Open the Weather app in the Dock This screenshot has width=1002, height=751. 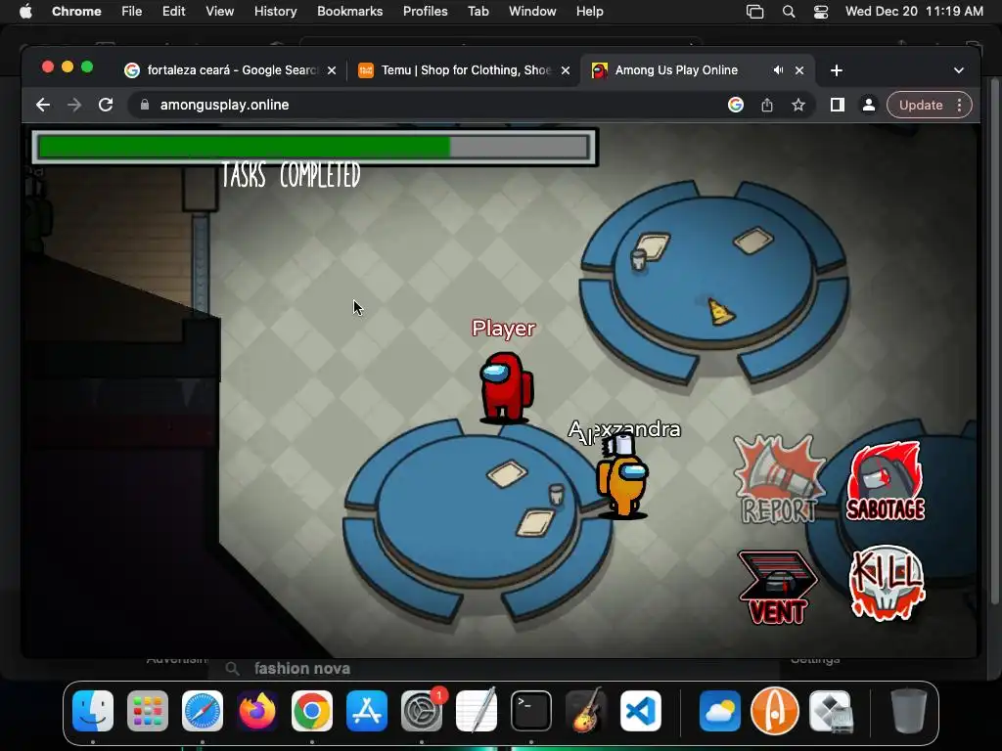(719, 710)
